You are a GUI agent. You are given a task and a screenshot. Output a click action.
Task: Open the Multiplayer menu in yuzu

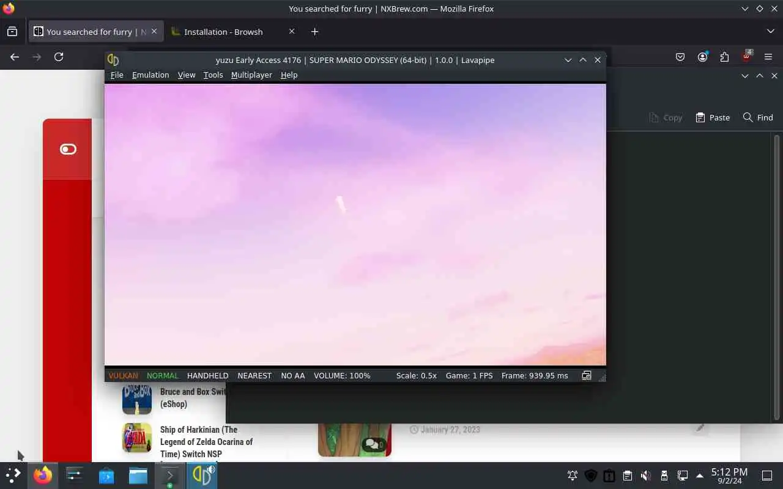251,75
